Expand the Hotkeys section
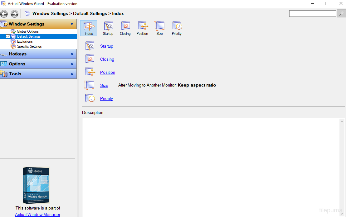Viewport: 346px width, 217px height. coord(72,54)
